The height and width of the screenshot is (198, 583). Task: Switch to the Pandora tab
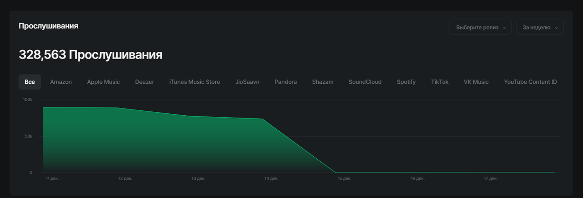click(286, 82)
